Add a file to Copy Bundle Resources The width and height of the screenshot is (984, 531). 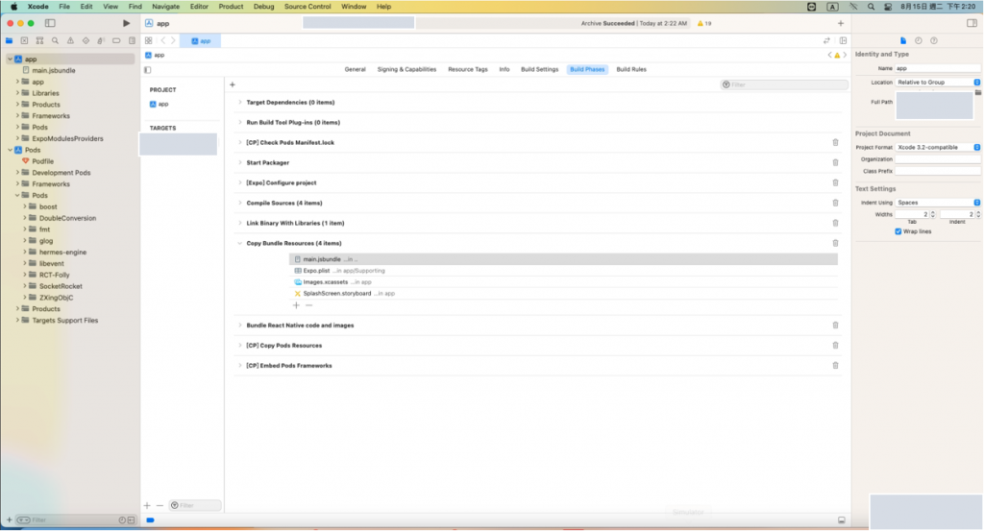click(x=296, y=305)
